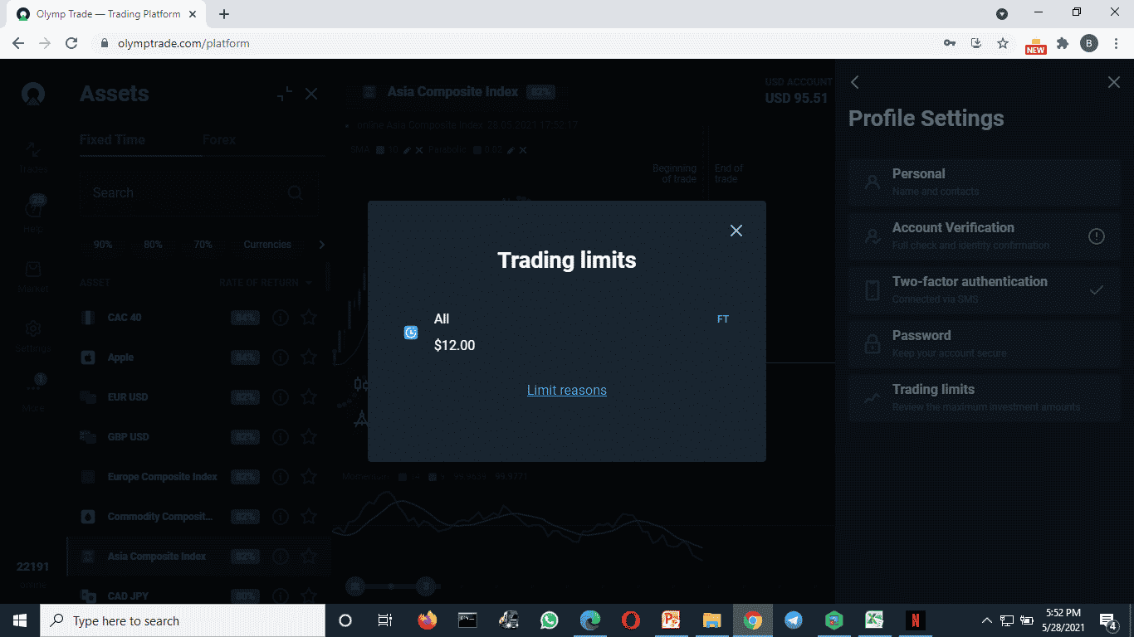
Task: Favorite the EUR USD asset
Action: click(309, 396)
